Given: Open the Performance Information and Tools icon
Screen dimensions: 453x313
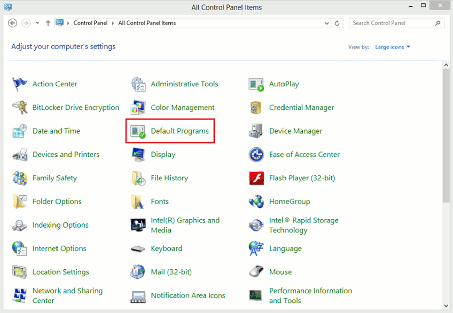Looking at the screenshot, I should click(256, 295).
